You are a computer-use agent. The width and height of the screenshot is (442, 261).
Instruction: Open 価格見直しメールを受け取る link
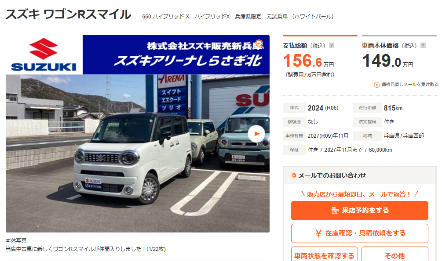tap(410, 84)
